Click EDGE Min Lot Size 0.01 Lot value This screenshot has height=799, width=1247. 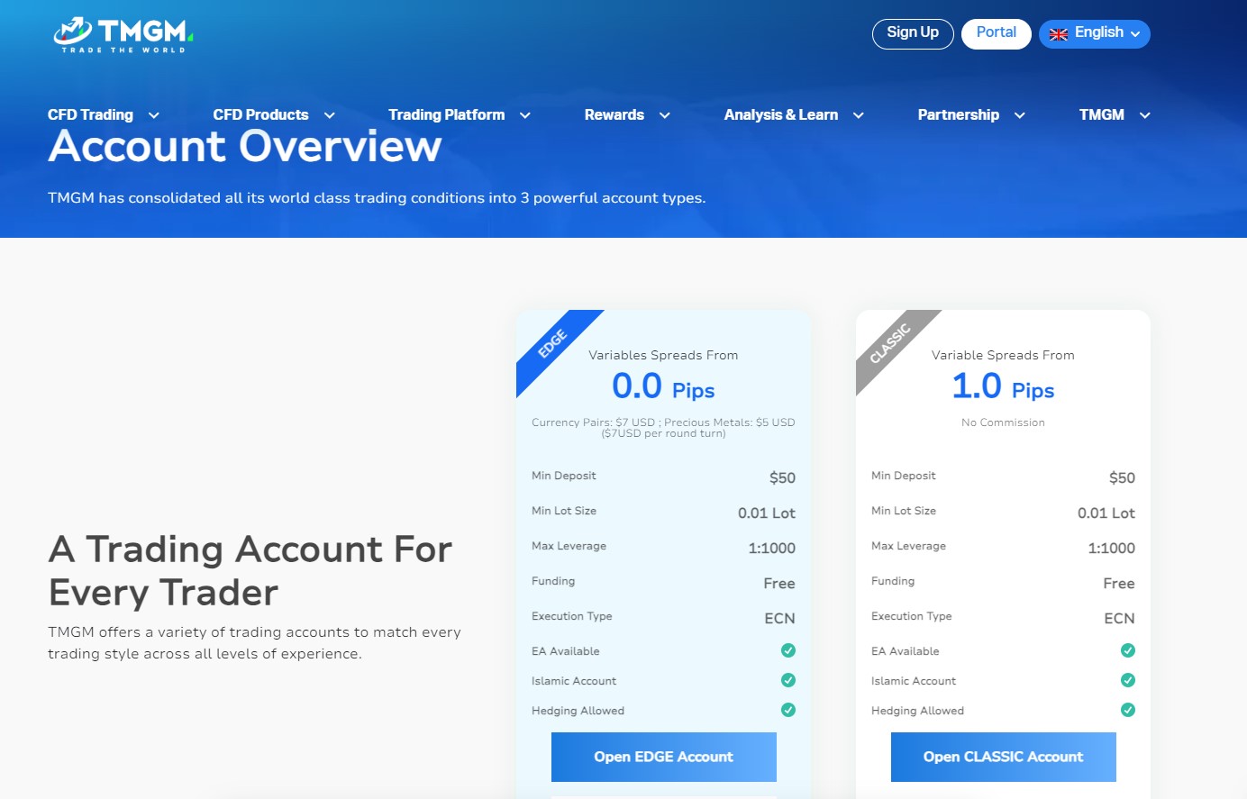(x=767, y=513)
